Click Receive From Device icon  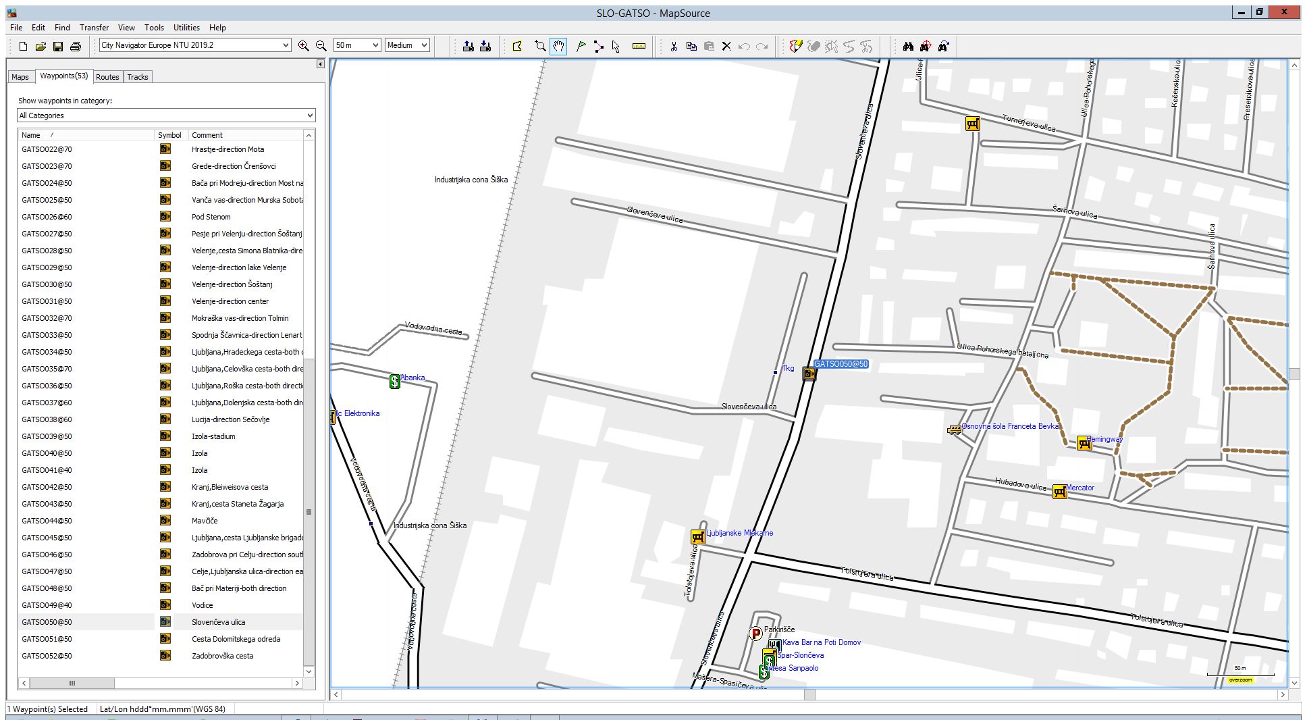(485, 46)
